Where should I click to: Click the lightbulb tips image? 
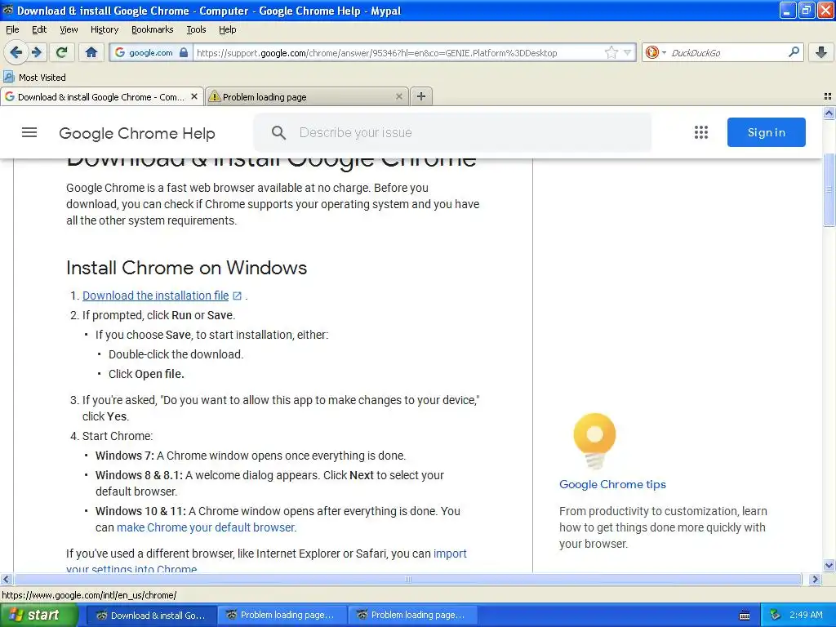594,440
